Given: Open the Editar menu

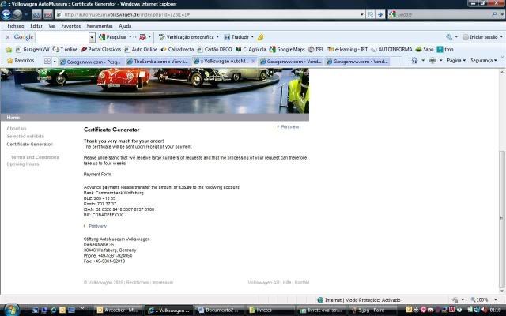Looking at the screenshot, I should click(x=36, y=26).
